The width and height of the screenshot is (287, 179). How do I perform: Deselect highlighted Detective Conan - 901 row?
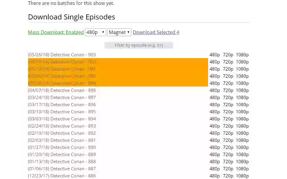pos(118,69)
